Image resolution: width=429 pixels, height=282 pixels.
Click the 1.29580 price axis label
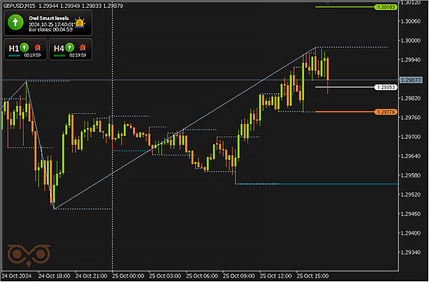(410, 175)
